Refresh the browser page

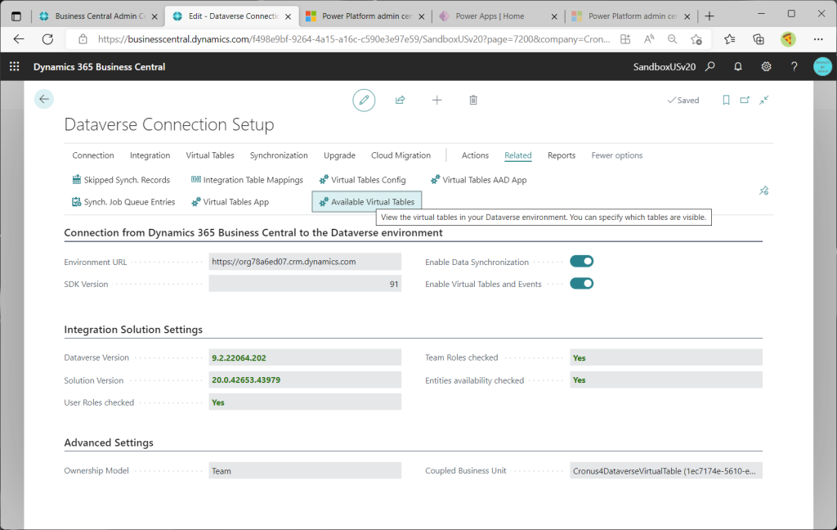47,39
